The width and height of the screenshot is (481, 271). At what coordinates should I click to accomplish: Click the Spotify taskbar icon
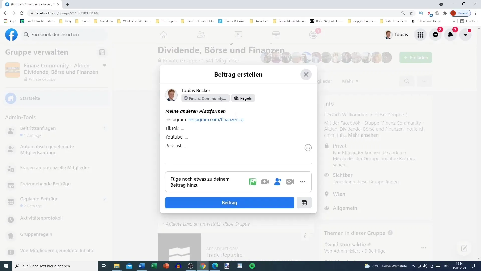pos(252,266)
